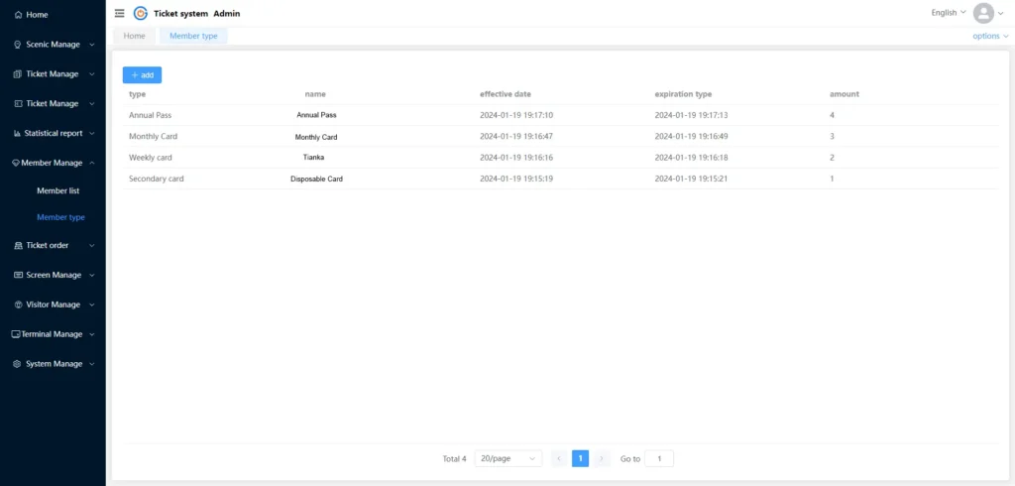
Task: Click the Statistical report chart icon
Action: point(17,133)
